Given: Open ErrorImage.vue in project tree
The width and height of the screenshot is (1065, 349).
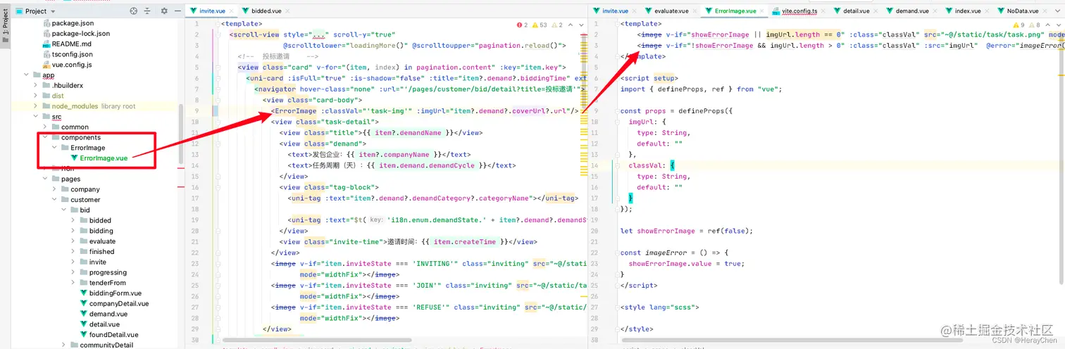Looking at the screenshot, I should coord(98,158).
